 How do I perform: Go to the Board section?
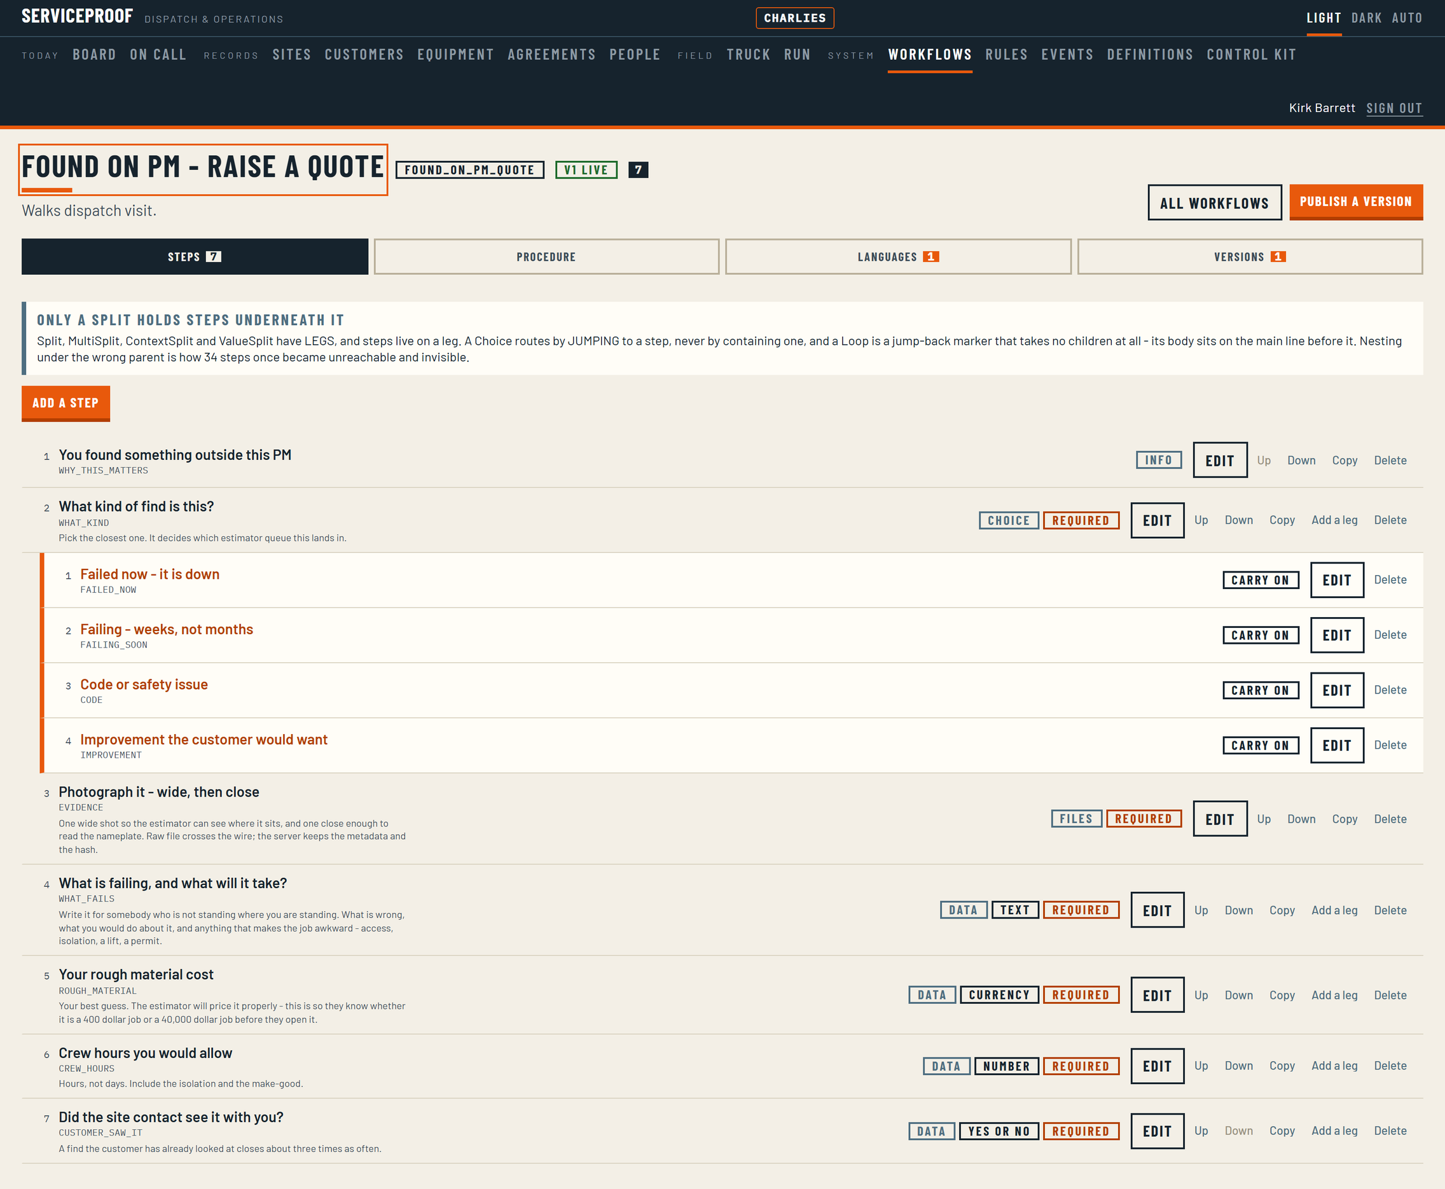(x=95, y=55)
